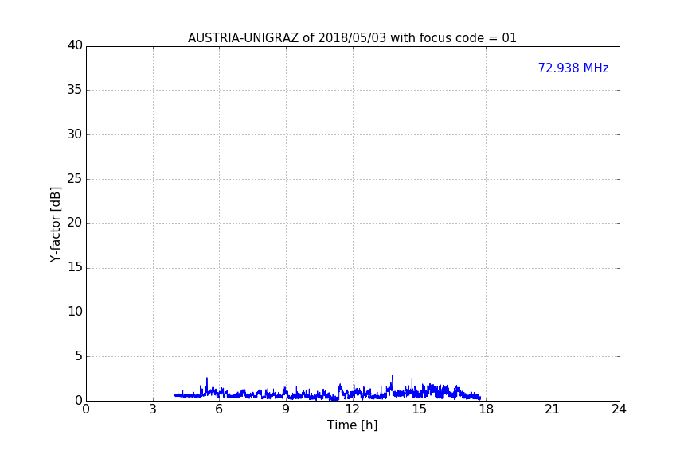
Task: Click y-axis tick label '5'
Action: click(x=79, y=356)
